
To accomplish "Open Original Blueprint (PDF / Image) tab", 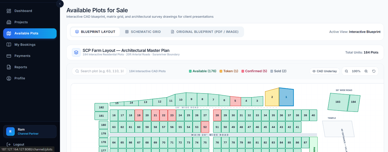I will (205, 32).
